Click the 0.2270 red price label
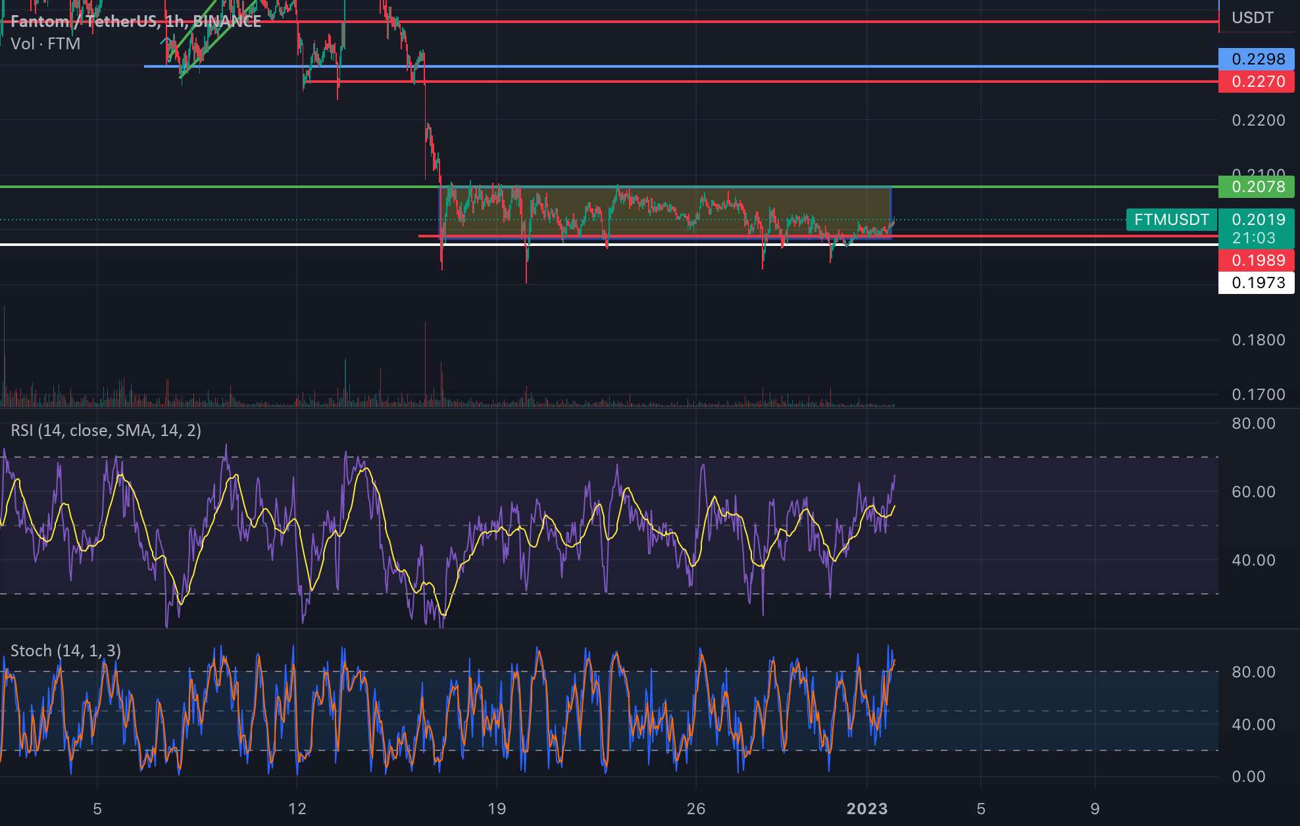Screen dimensions: 1300x826 click(x=1256, y=82)
